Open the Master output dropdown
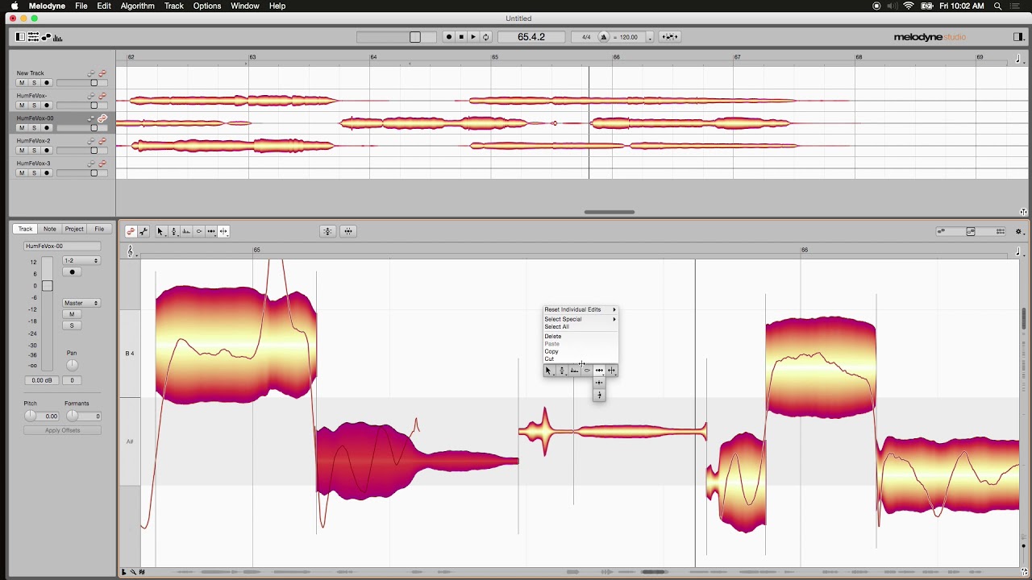 [81, 303]
